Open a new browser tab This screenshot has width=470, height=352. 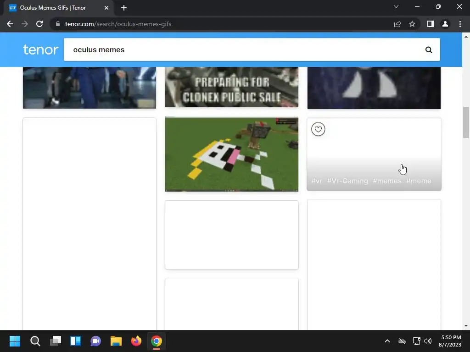pos(124,8)
